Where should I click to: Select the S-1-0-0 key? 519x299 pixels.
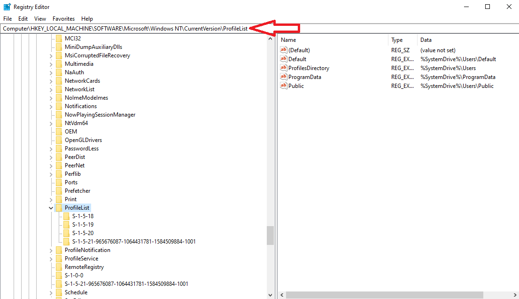tap(74, 275)
